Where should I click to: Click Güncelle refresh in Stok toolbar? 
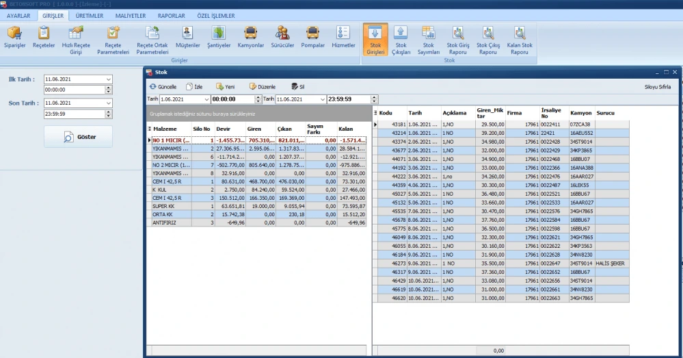coord(163,87)
